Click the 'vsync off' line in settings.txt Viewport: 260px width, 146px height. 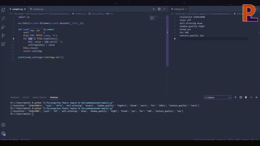click(185, 20)
